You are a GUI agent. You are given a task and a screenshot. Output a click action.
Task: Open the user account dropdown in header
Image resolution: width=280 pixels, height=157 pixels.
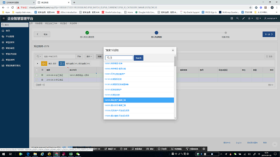(x=270, y=18)
